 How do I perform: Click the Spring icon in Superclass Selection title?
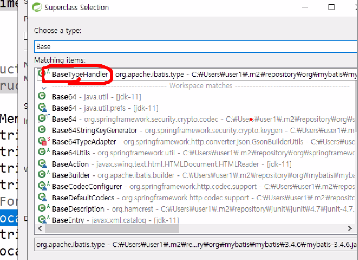click(x=37, y=7)
